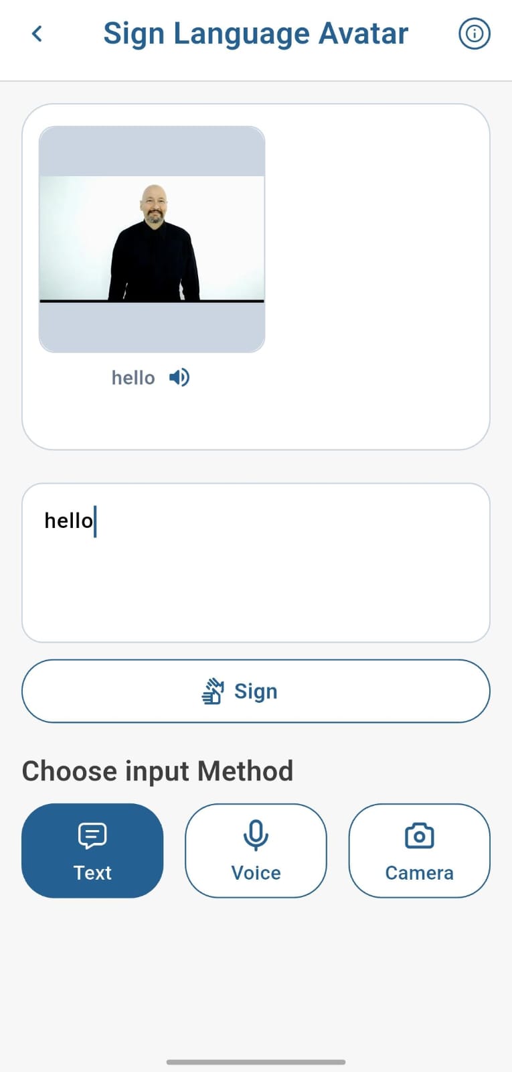Screen dimensions: 512x1072
Task: Open the avatar video thumbnail
Action: tap(152, 239)
